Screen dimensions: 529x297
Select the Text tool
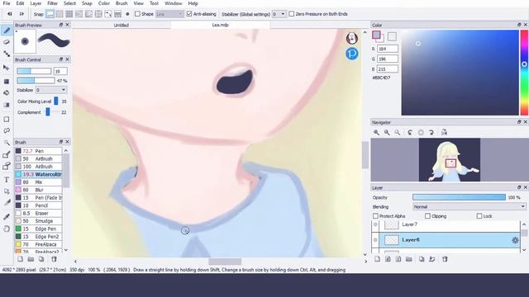tap(7, 180)
